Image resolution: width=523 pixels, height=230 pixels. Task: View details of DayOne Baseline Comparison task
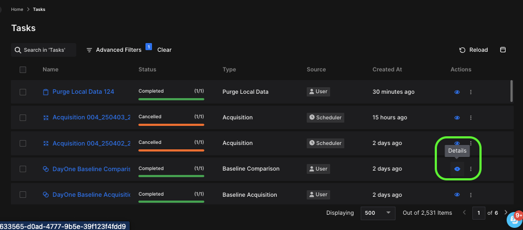pyautogui.click(x=457, y=169)
